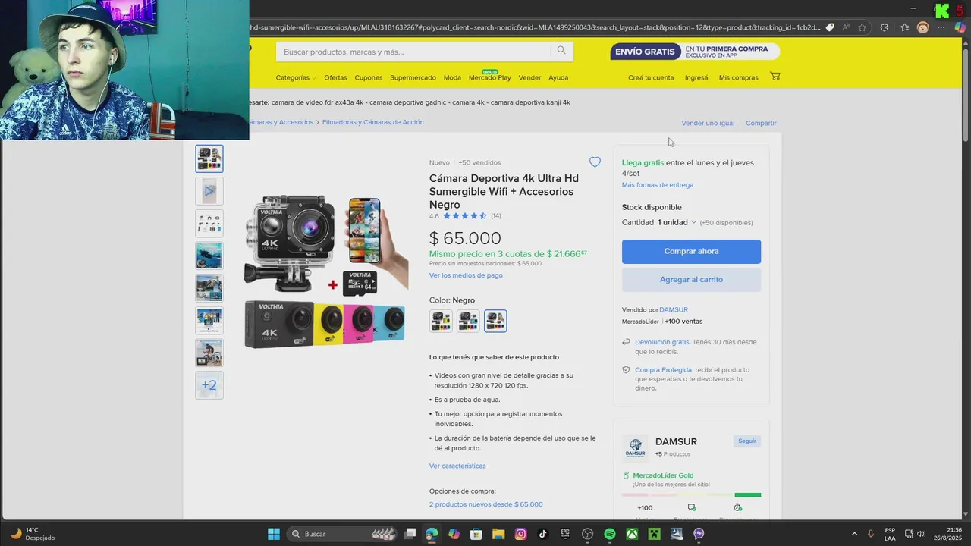Open the volume icon in system tray
The height and width of the screenshot is (546, 971).
coord(921,534)
